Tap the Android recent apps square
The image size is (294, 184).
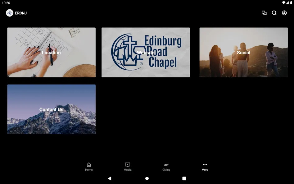pos(184,178)
